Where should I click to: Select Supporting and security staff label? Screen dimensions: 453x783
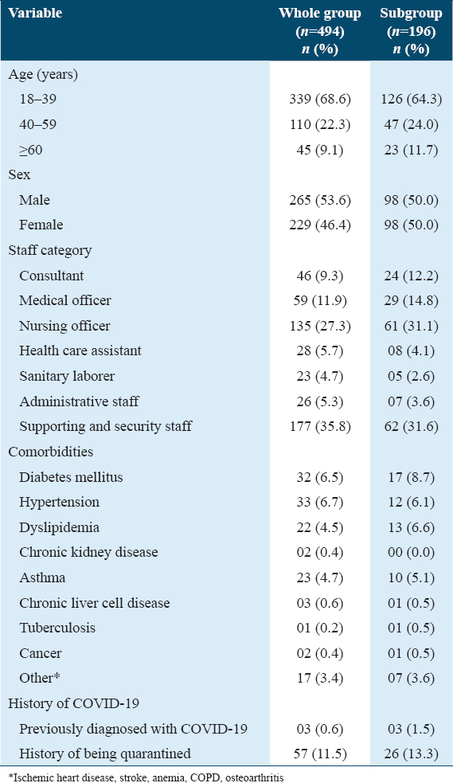106,427
